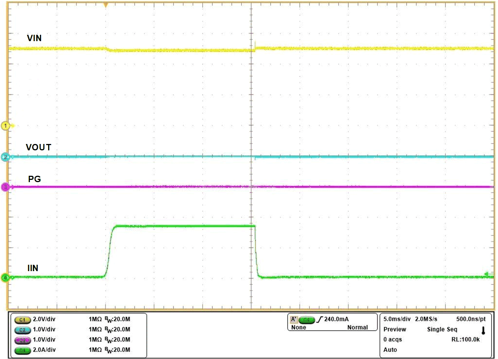Click the Preview acquisition status
The height and width of the screenshot is (359, 498).
395,329
